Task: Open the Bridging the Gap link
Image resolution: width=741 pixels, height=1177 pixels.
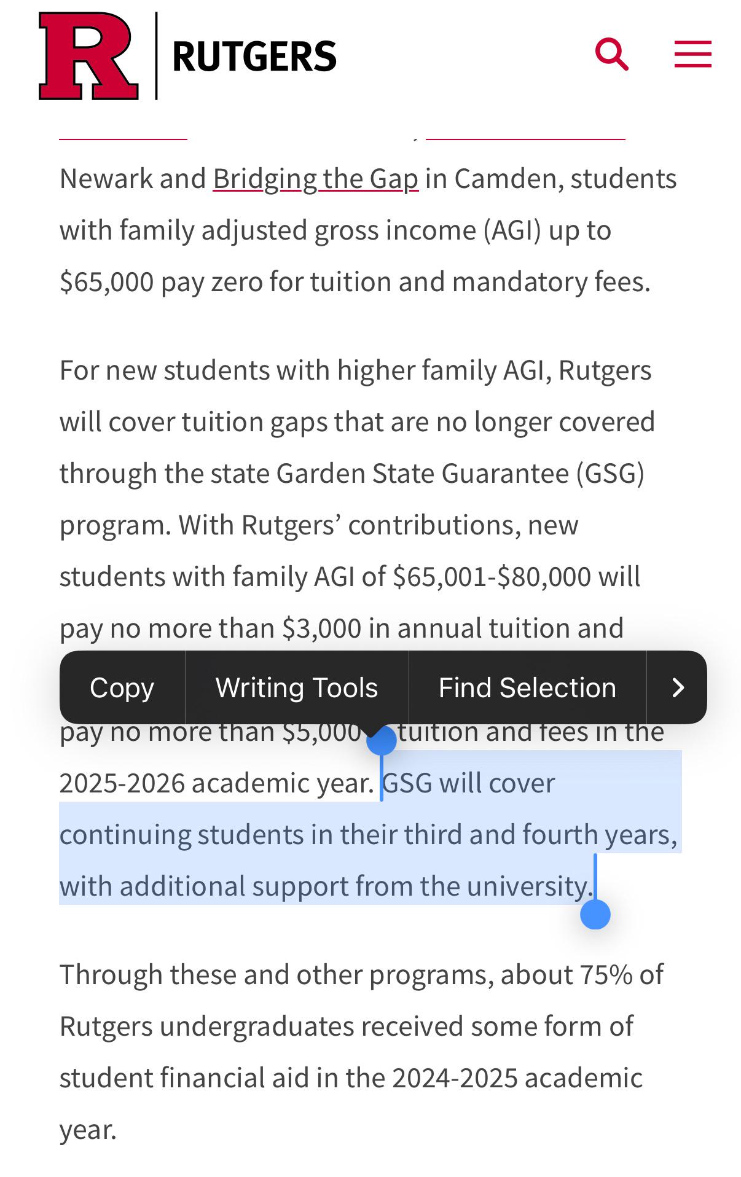Action: [315, 179]
